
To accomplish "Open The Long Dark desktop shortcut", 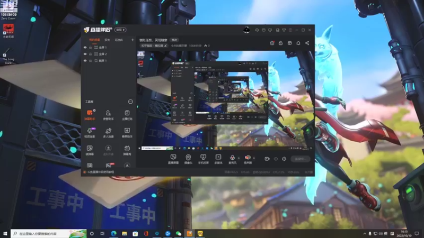I will click(x=8, y=56).
